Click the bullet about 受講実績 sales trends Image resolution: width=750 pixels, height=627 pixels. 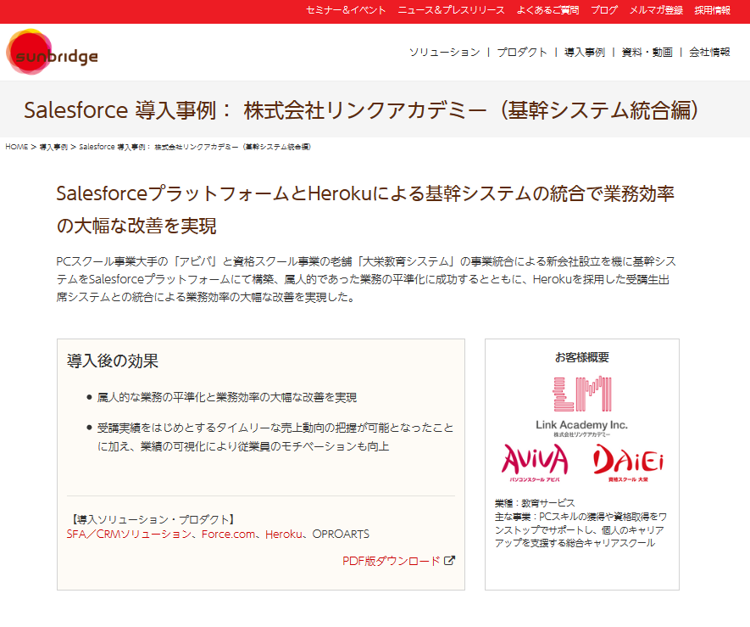(275, 437)
